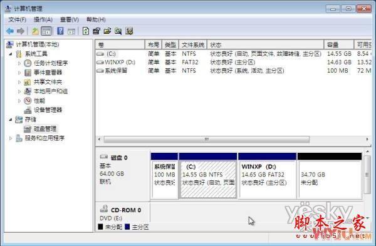
Task: Click the 100 MB capacity cell
Action: click(337, 71)
